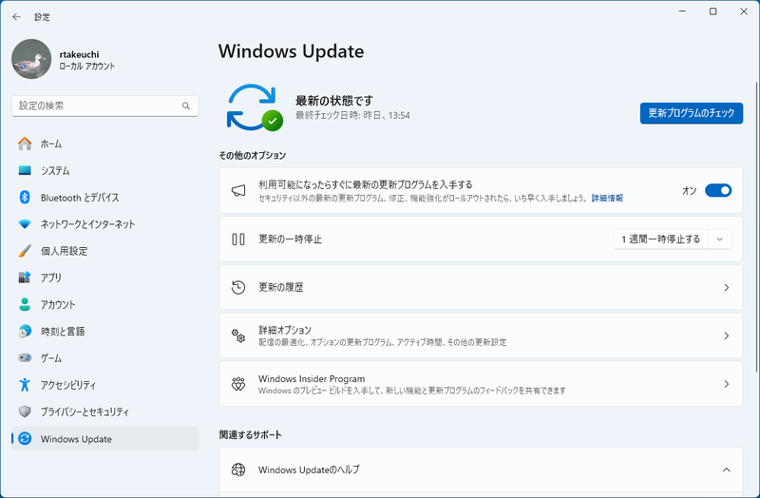Viewport: 760px width, 498px height.
Task: Maximize the settings window
Action: pyautogui.click(x=713, y=11)
